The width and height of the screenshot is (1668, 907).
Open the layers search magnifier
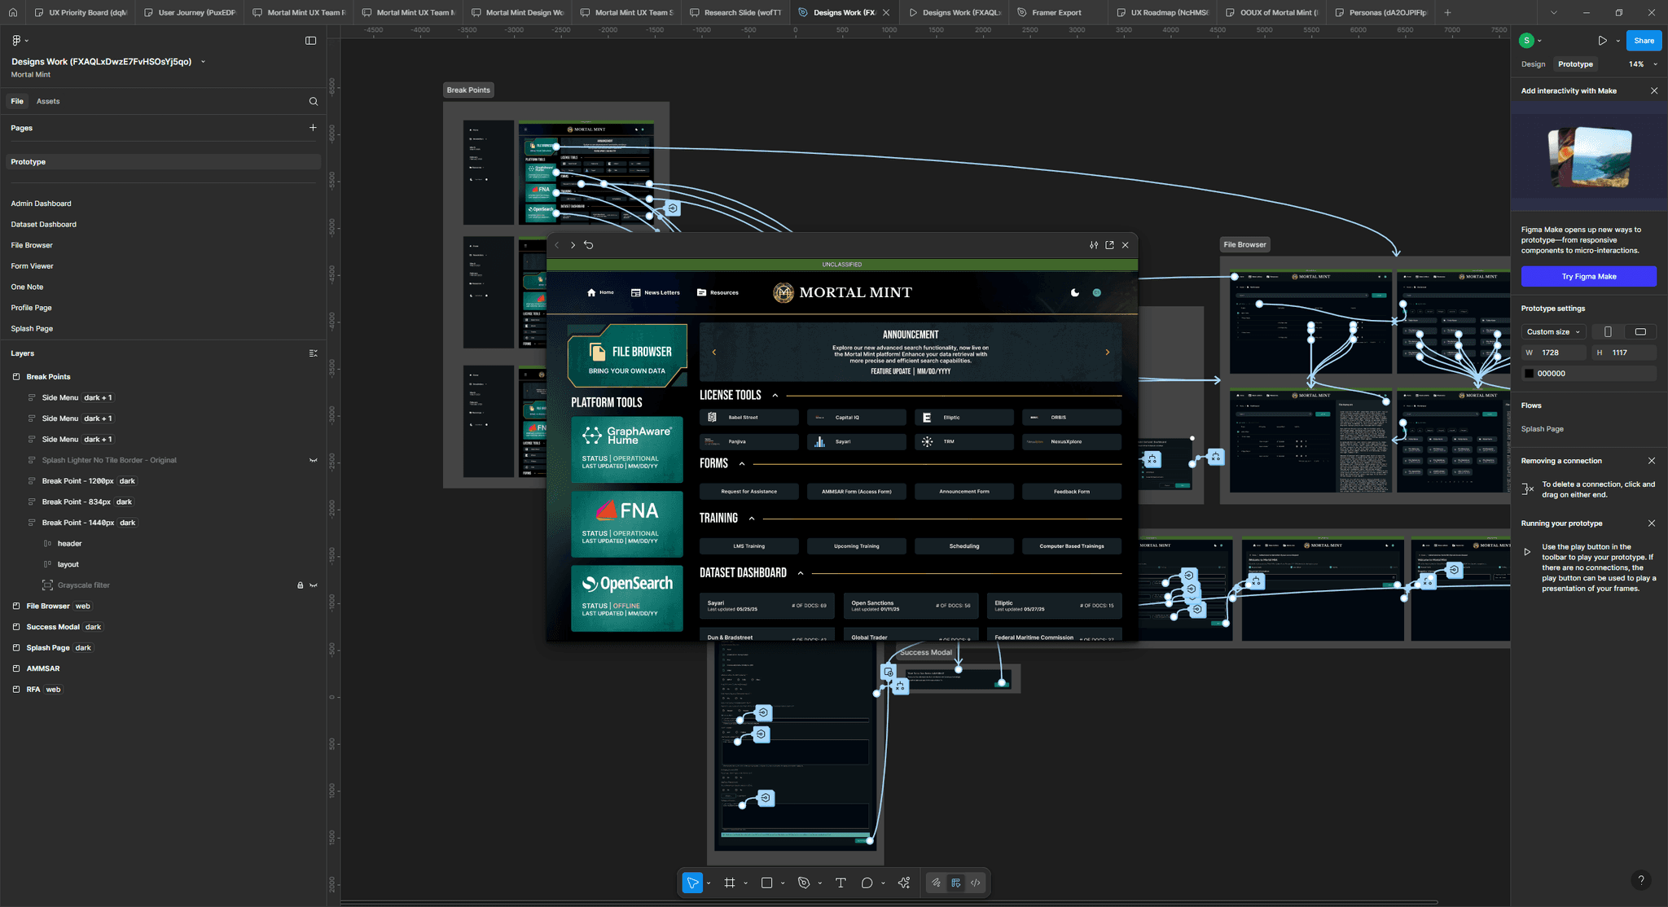(x=314, y=102)
